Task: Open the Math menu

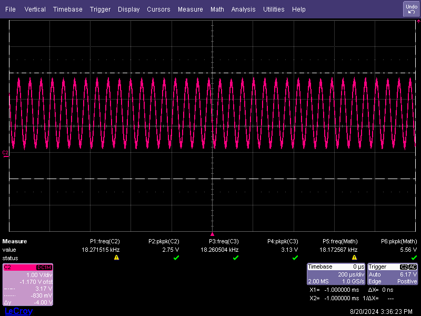Action: 217,9
